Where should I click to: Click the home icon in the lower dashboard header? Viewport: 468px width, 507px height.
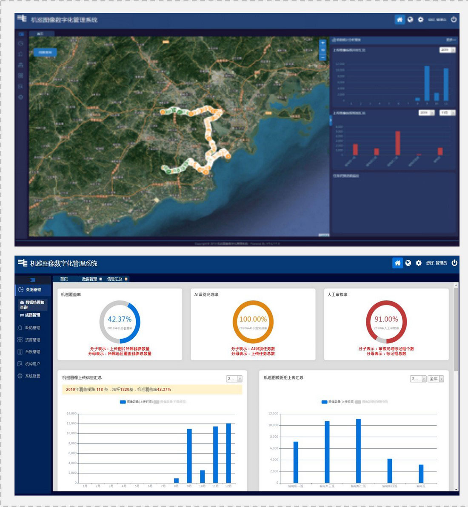click(x=397, y=263)
